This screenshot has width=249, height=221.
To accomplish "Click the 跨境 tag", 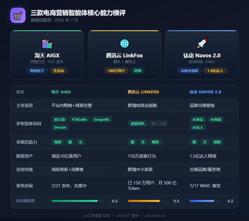I will (x=138, y=71).
